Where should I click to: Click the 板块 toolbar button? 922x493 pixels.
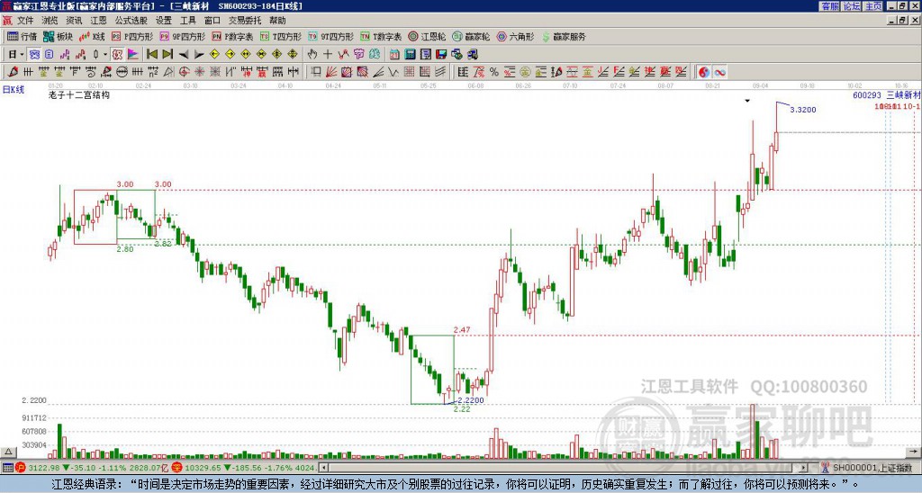pyautogui.click(x=59, y=36)
